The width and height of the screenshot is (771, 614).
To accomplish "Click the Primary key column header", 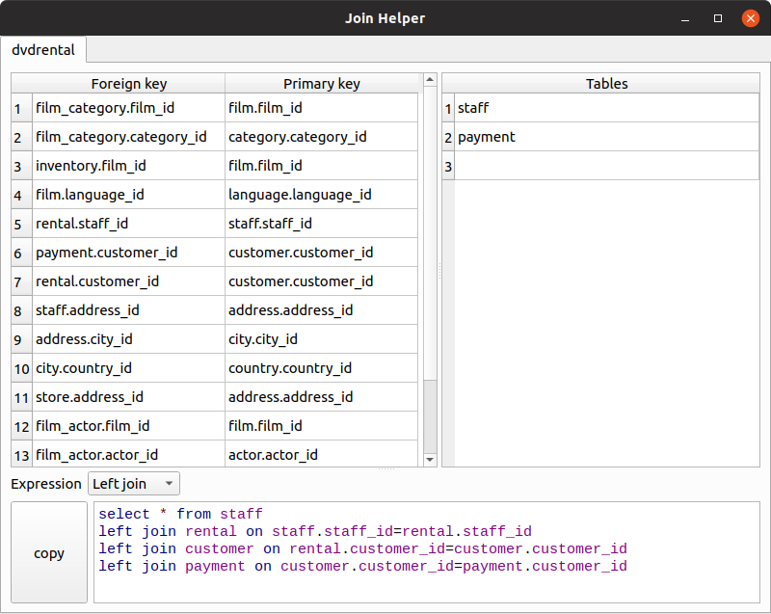I will click(321, 84).
